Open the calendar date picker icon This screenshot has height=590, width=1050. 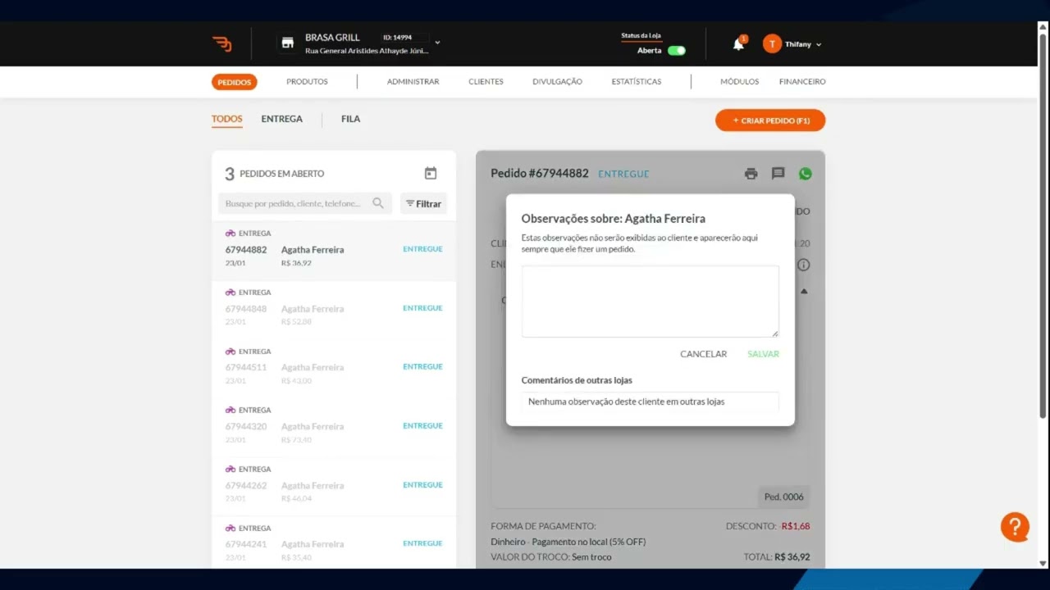(x=431, y=173)
